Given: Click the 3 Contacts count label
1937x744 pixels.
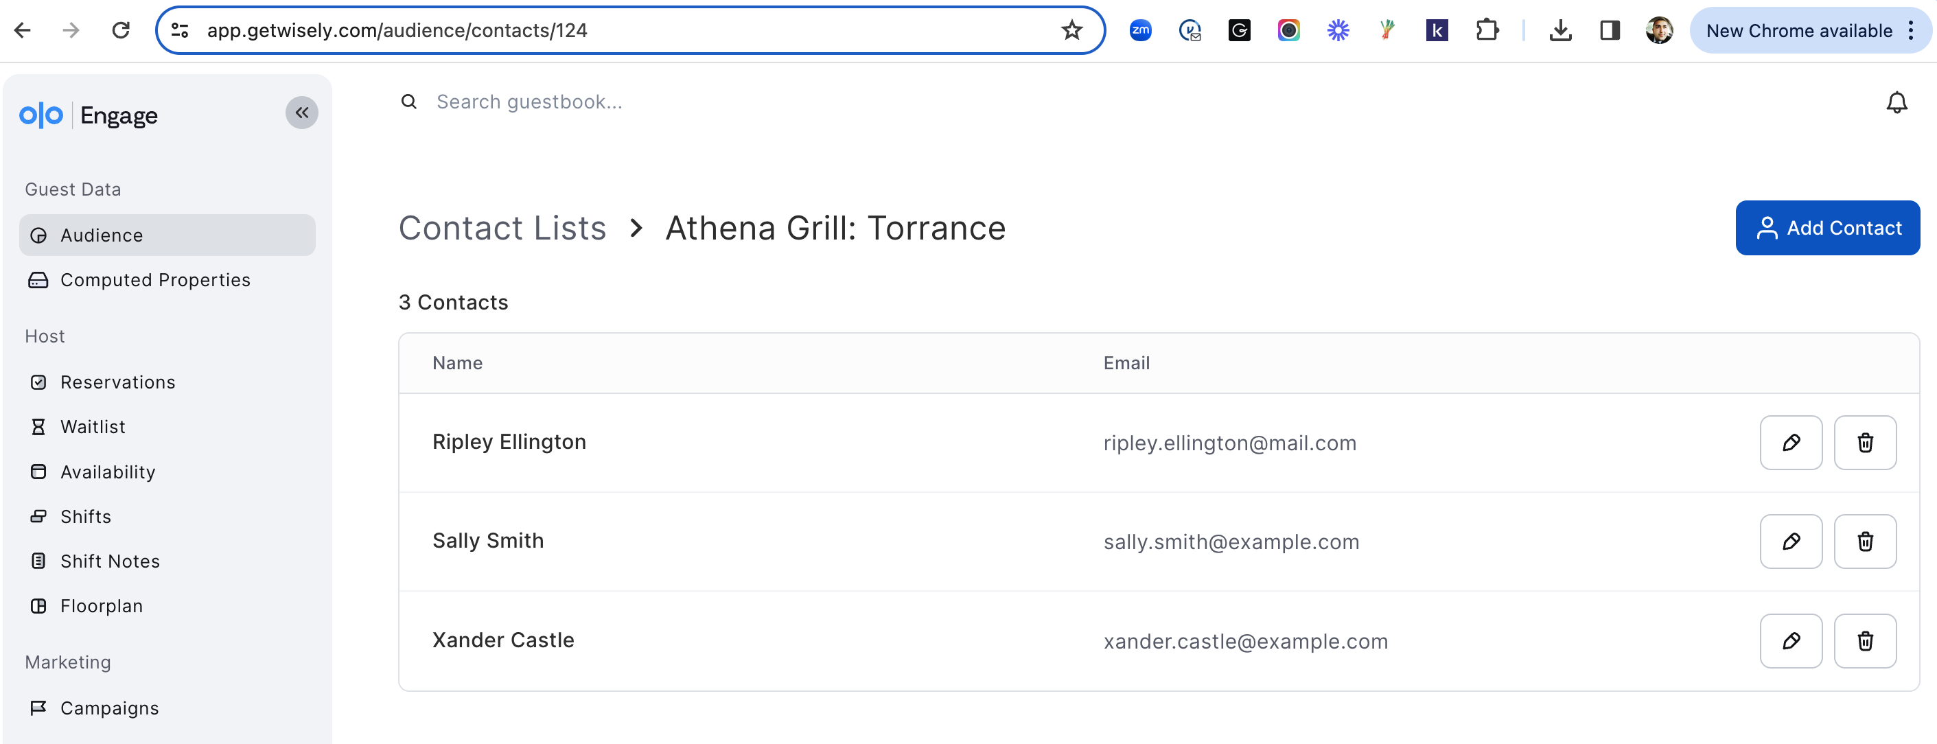Looking at the screenshot, I should point(452,302).
